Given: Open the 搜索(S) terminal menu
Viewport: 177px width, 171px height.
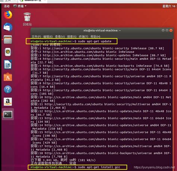Looking at the screenshot, I should (x=72, y=36).
